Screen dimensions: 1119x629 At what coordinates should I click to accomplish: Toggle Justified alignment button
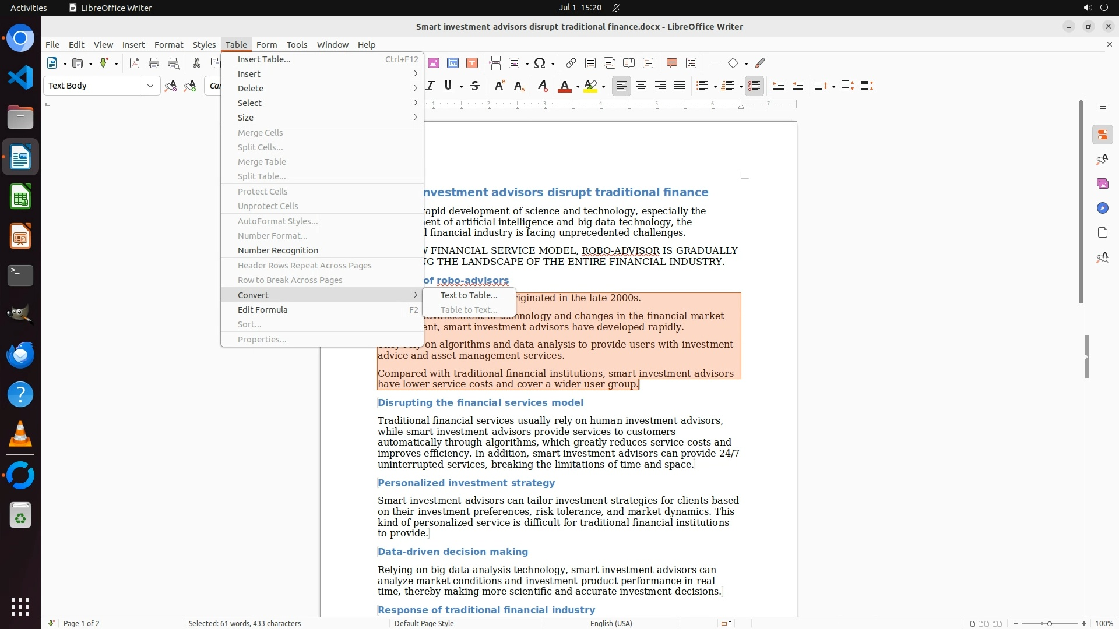[x=679, y=86]
